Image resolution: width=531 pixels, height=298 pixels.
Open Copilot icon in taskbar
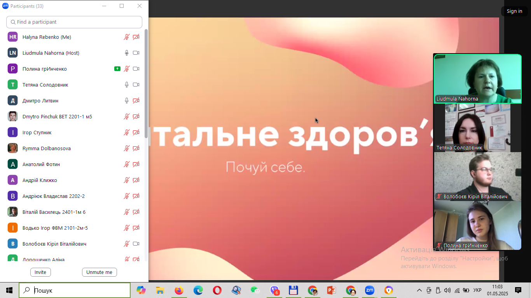[x=141, y=290]
